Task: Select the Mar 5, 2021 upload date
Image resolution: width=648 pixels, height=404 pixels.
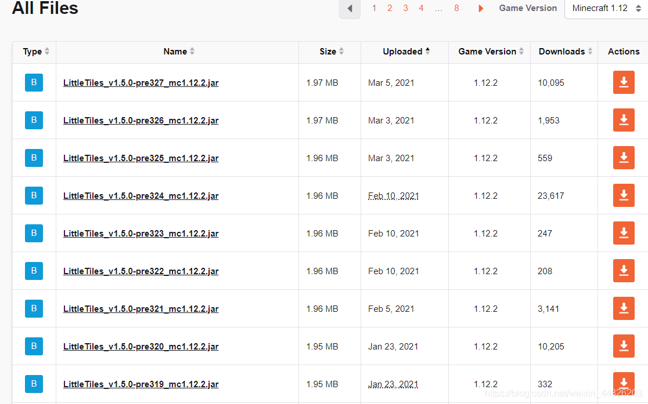Action: pyautogui.click(x=391, y=83)
